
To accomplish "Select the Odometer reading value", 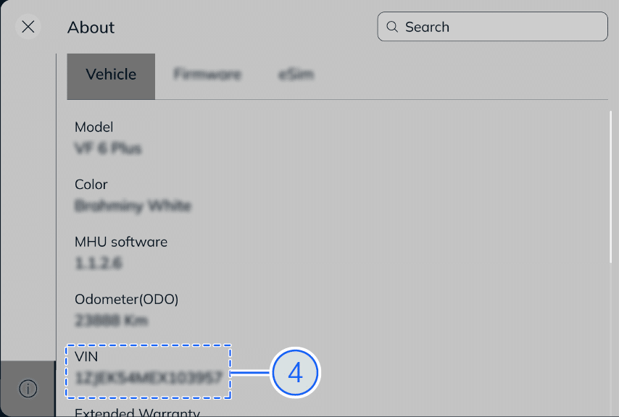I will 111,320.
